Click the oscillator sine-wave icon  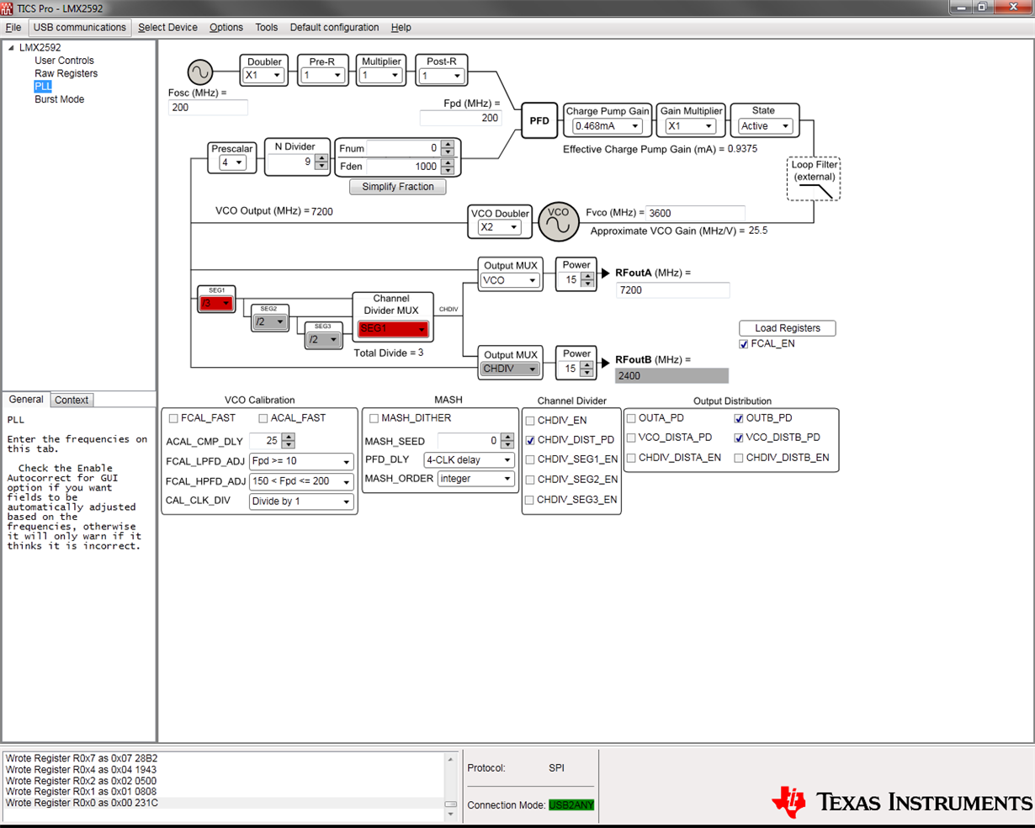(x=200, y=72)
